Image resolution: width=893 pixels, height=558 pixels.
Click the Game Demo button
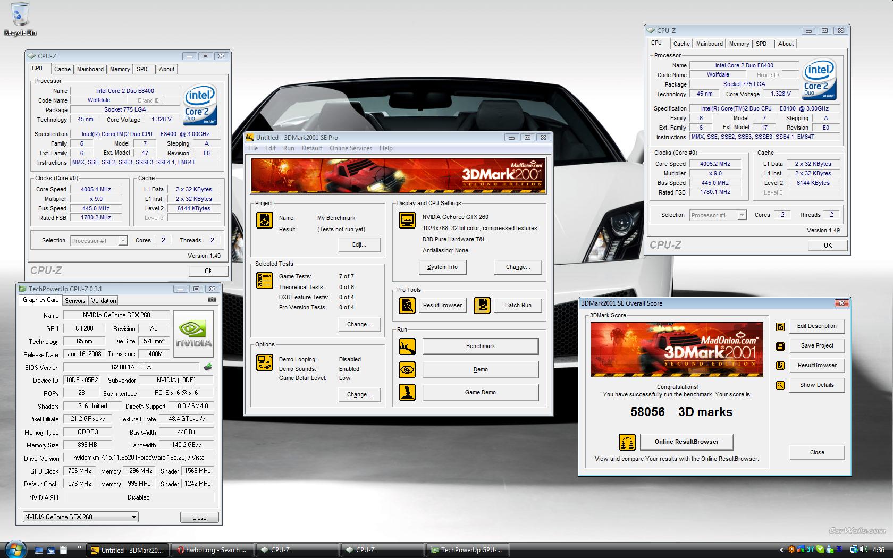[481, 392]
